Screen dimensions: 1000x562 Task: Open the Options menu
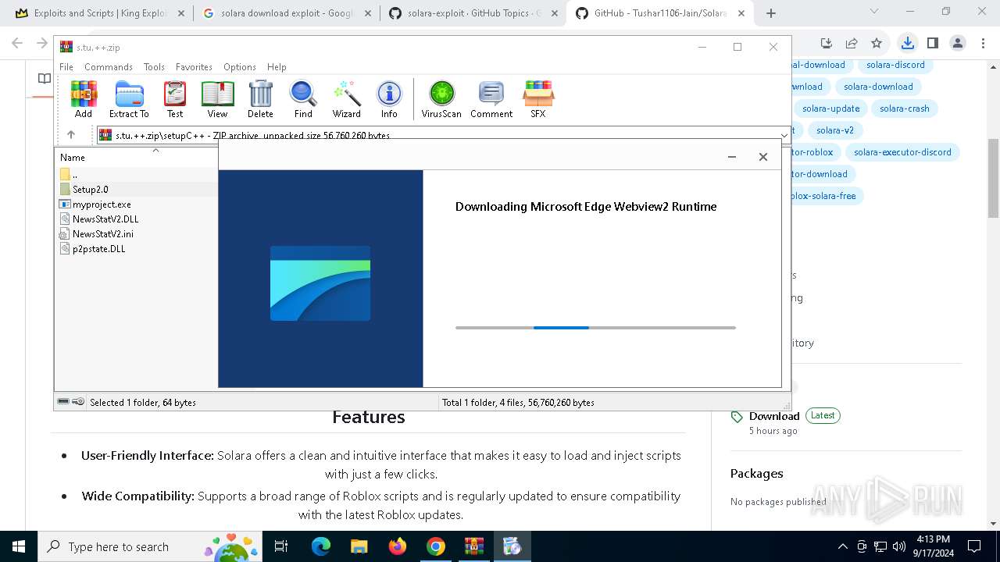click(x=240, y=67)
